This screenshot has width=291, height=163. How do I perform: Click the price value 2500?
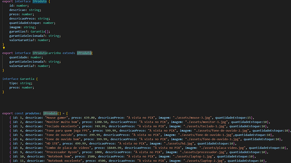pyautogui.click(x=91, y=157)
